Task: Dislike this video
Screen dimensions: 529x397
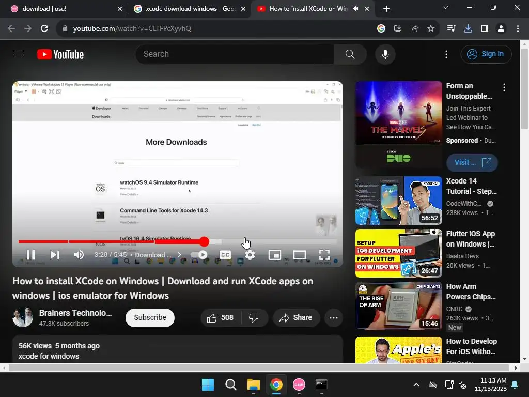Action: pos(254,318)
